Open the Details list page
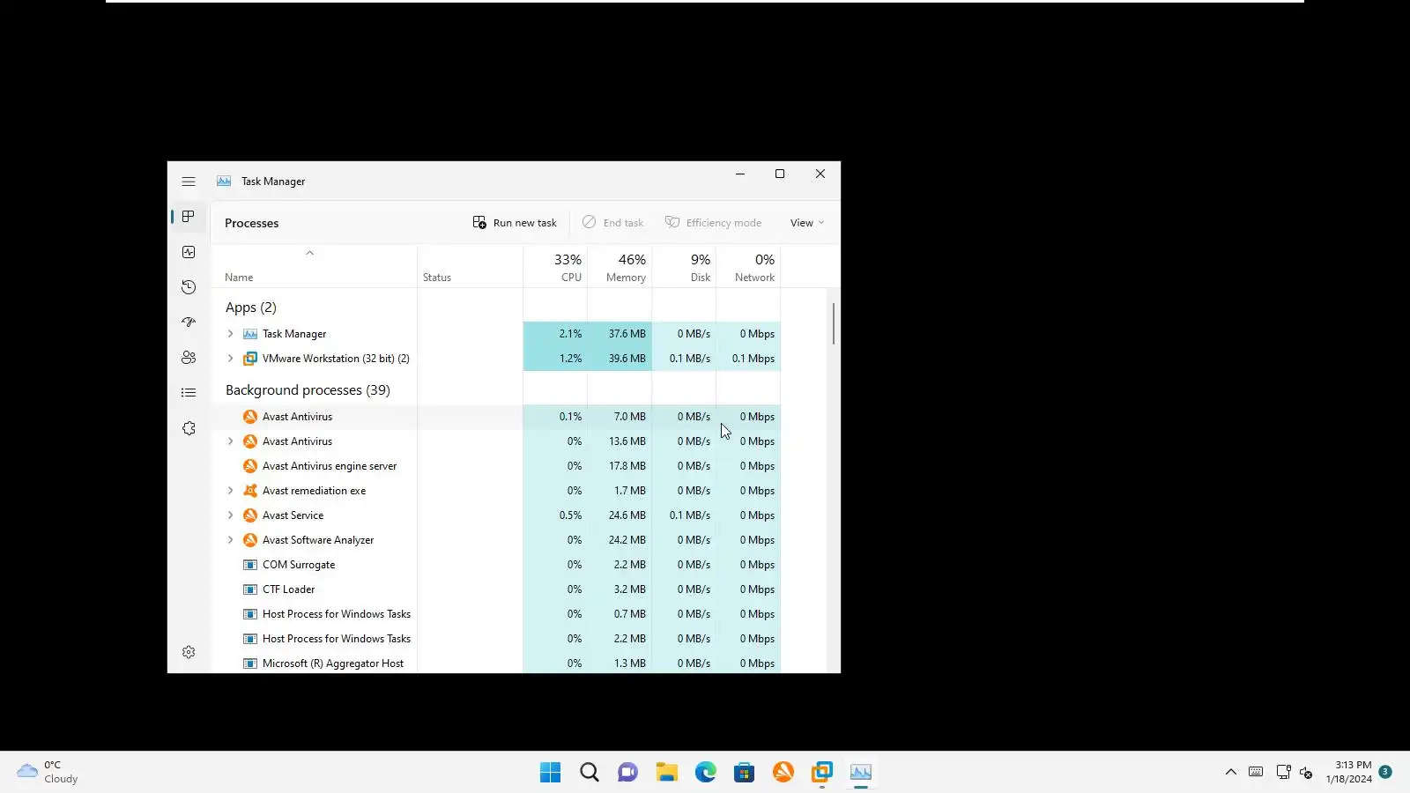This screenshot has height=793, width=1410. 189,393
